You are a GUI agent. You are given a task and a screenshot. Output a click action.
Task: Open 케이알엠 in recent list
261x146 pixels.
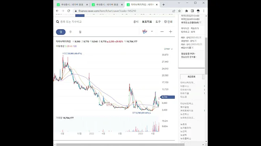coord(185,107)
